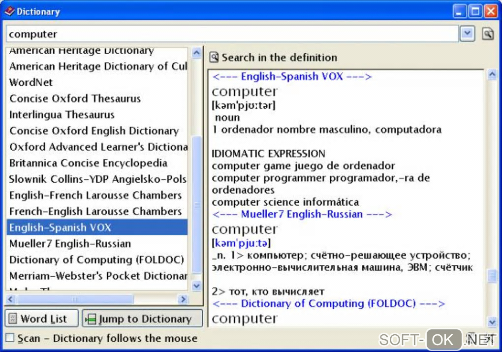
Task: Click the blue pronunciation [kəm'pju:tə]
Action: [241, 243]
